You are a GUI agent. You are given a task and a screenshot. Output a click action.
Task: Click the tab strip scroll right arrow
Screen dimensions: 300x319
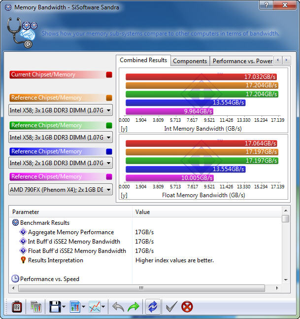(286, 60)
